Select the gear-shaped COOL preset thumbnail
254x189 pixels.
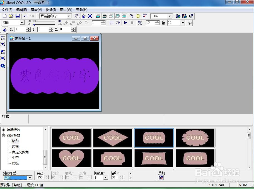pyautogui.click(x=195, y=138)
